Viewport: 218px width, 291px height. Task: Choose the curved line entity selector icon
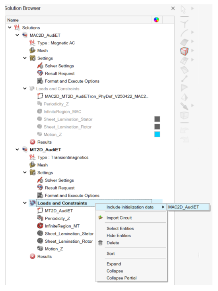pyautogui.click(x=184, y=33)
